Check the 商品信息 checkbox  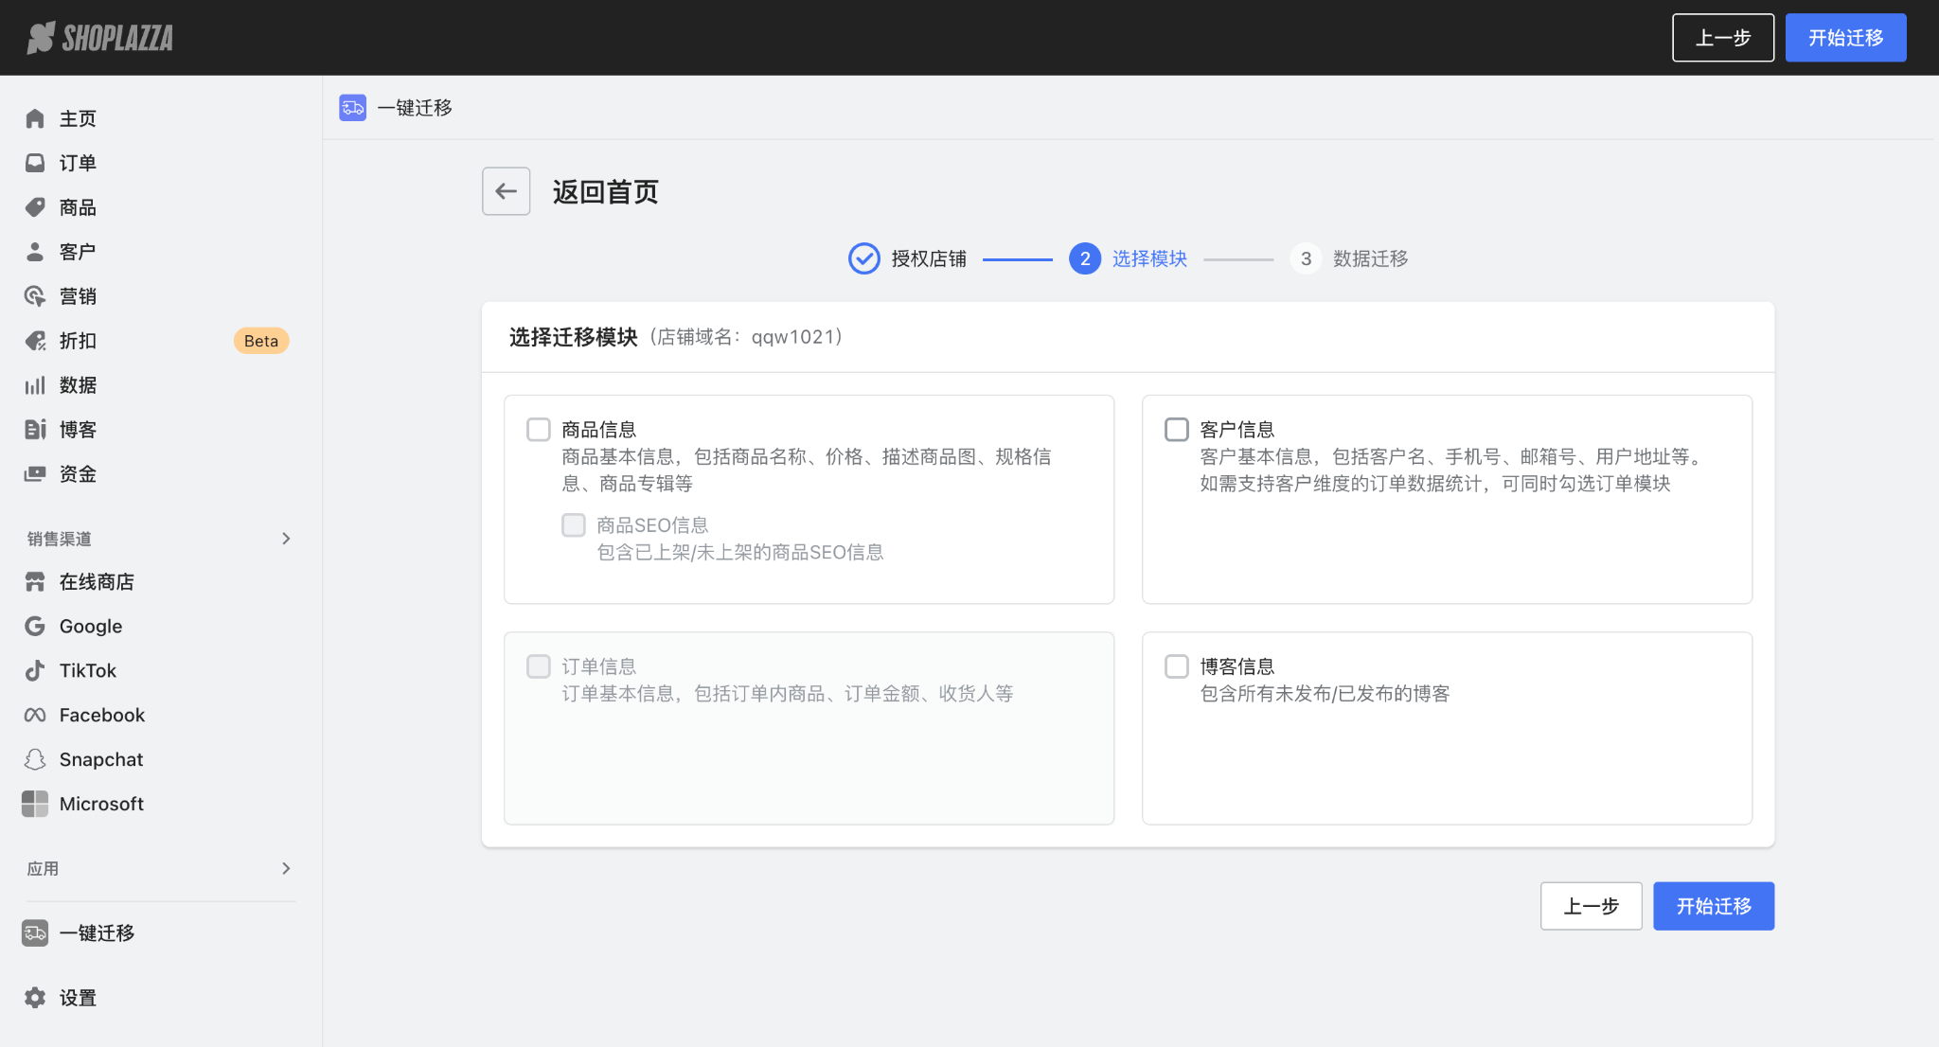tap(539, 430)
